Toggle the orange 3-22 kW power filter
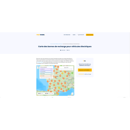This screenshot has width=130, height=130. [46, 76]
